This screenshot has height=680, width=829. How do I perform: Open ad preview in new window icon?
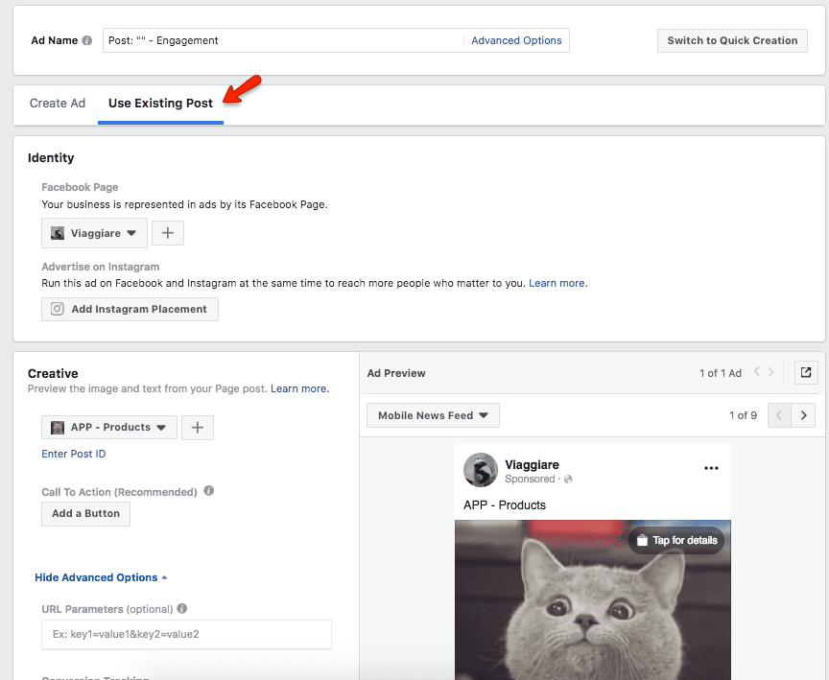tap(806, 372)
